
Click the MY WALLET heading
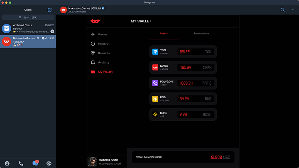click(141, 21)
